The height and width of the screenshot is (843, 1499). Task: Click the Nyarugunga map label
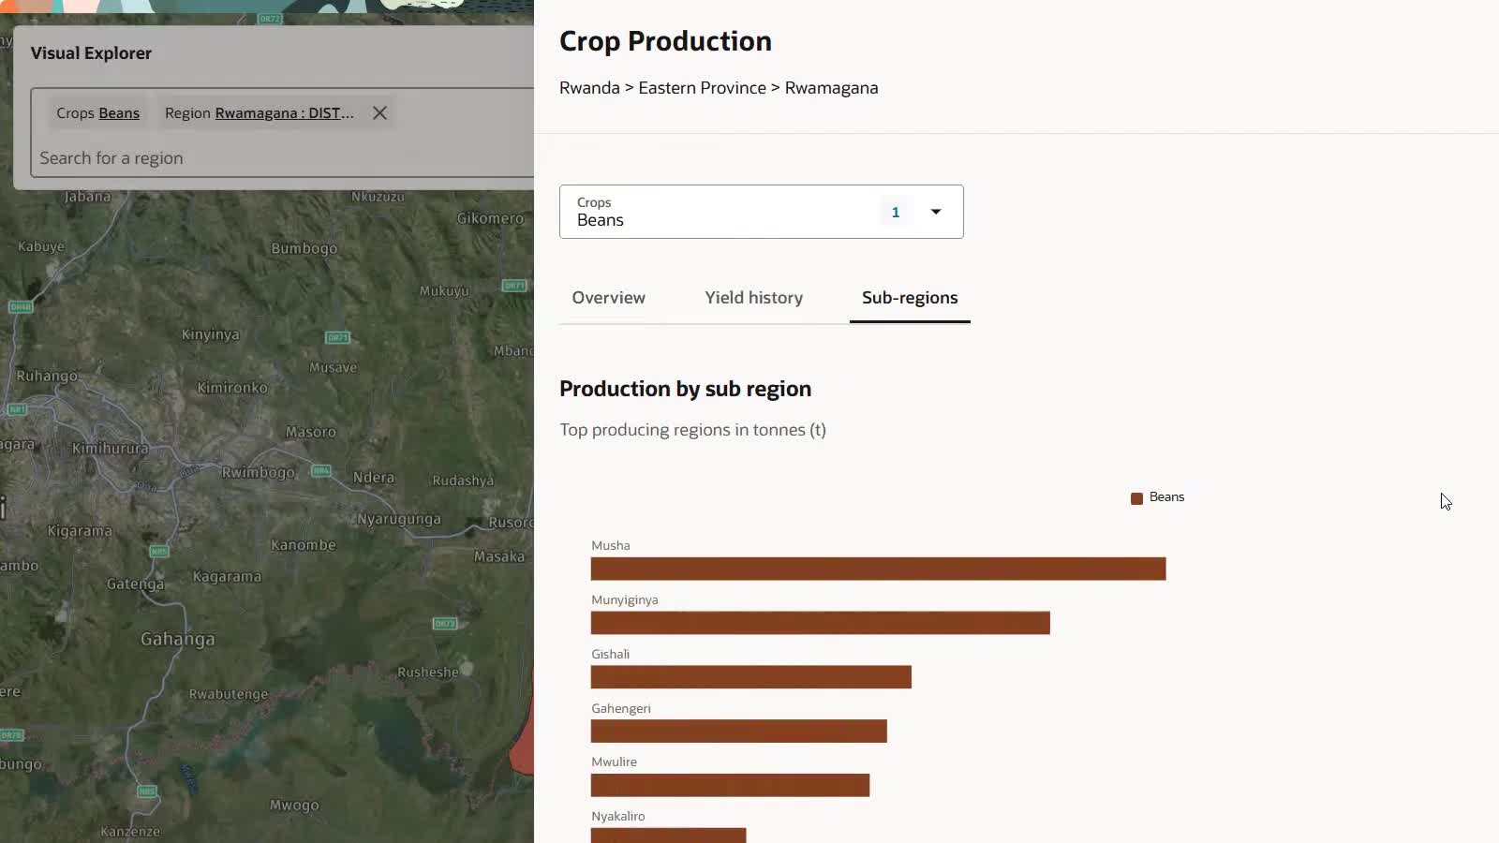pyautogui.click(x=399, y=519)
